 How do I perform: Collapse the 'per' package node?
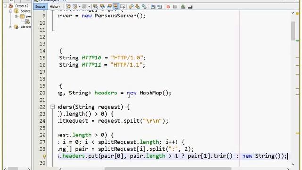click(17, 17)
